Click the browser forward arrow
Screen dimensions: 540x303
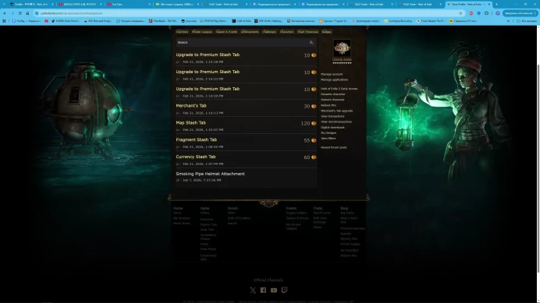[12, 13]
